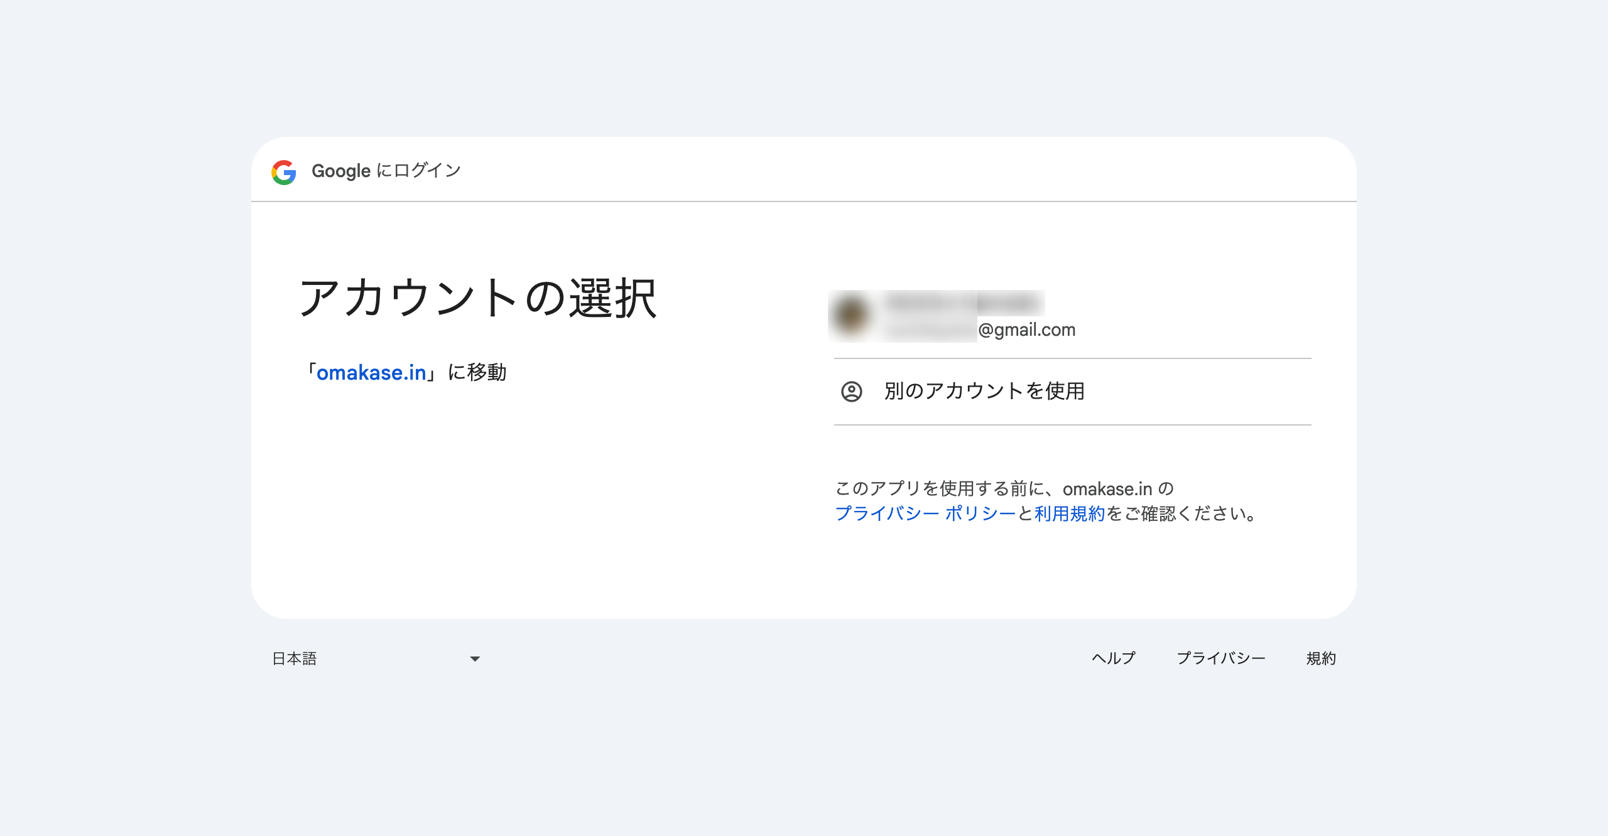Viewport: 1608px width, 836px height.
Task: Open the omakase.in link
Action: click(371, 373)
